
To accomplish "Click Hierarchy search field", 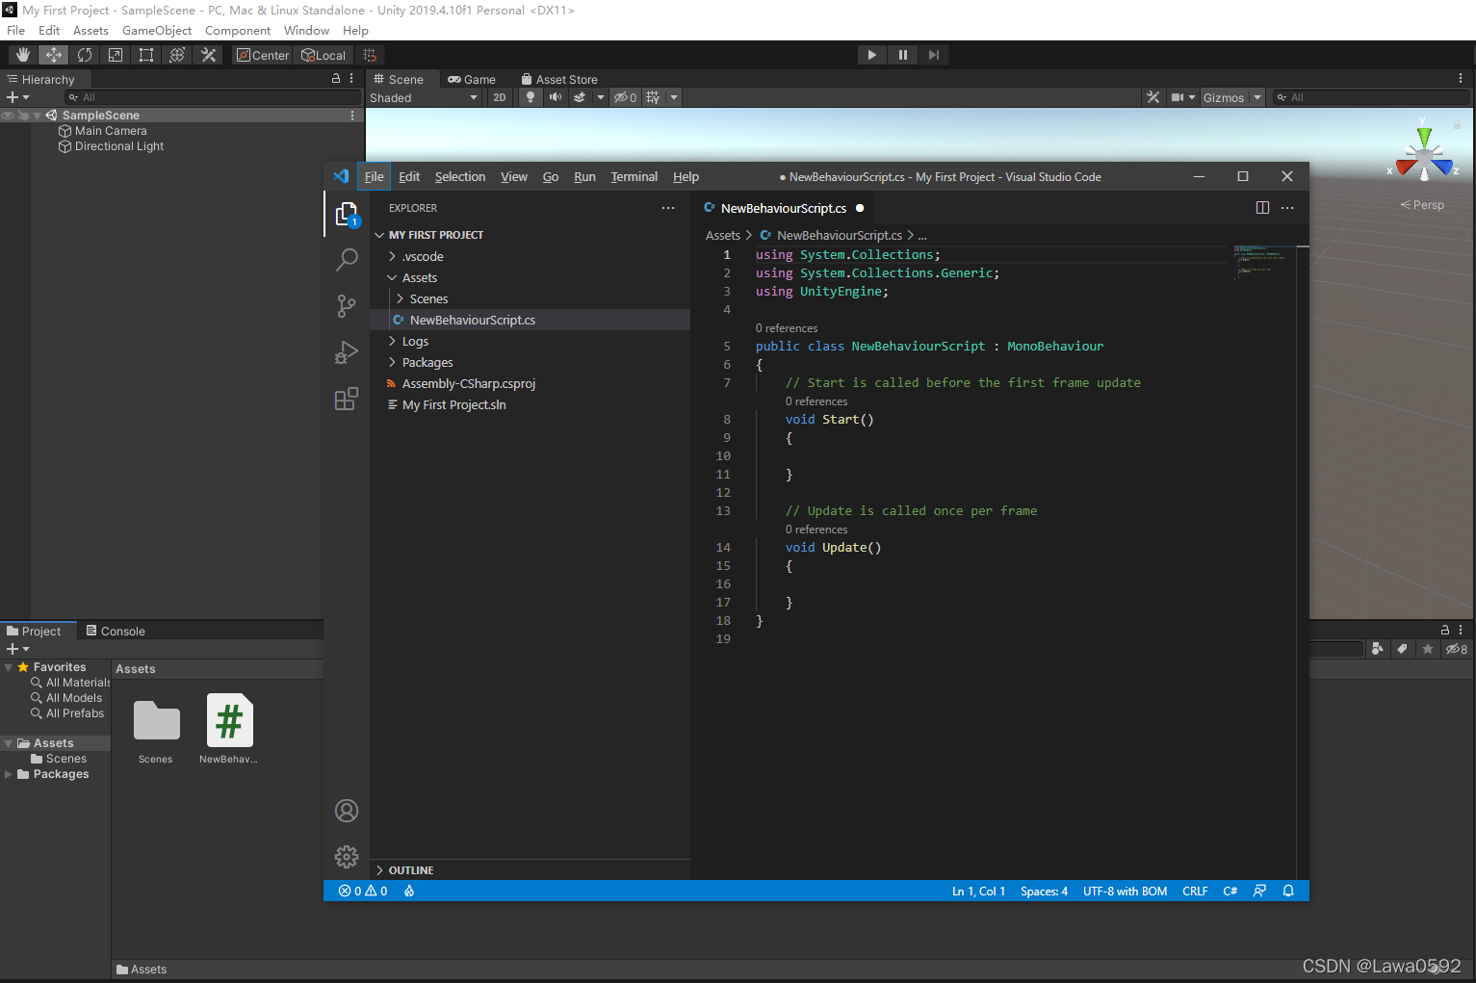I will pos(212,97).
